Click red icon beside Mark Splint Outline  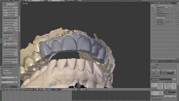coord(17,36)
